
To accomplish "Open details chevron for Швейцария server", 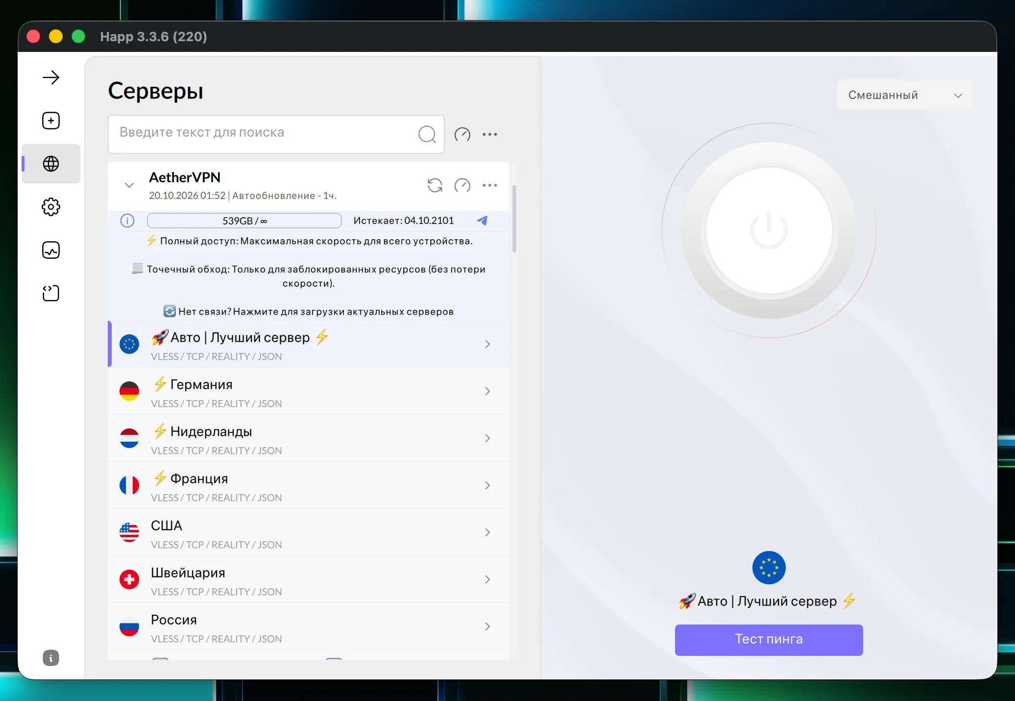I will 487,579.
